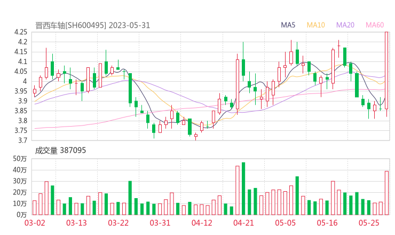This screenshot has height=235, width=395.
Task: Click the 05-25 date label
Action: click(369, 223)
